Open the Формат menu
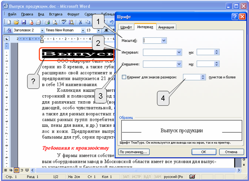This screenshot has width=249, height=181. (x=73, y=14)
